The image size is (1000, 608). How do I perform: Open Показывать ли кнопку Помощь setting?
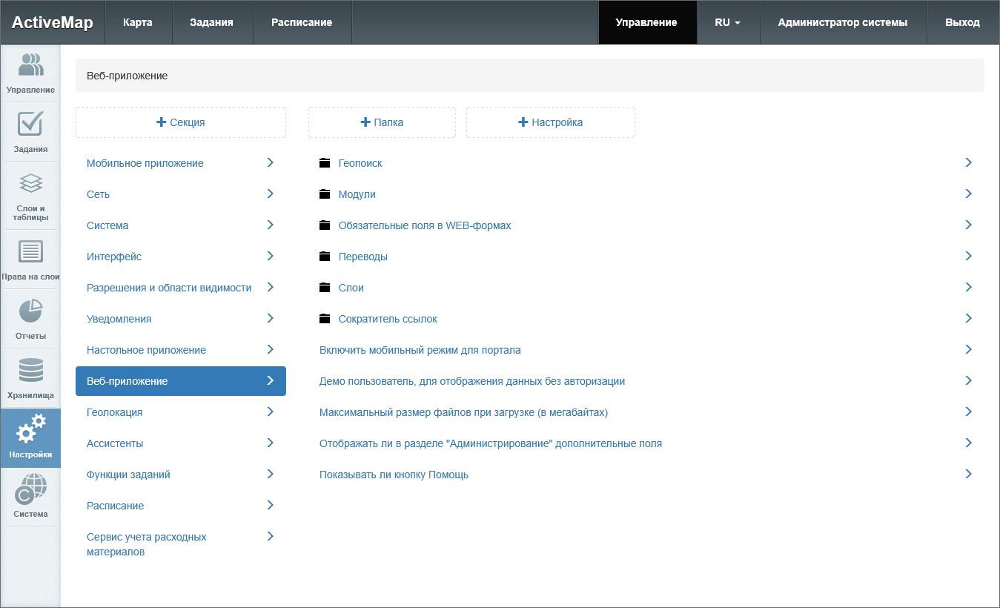tap(394, 475)
